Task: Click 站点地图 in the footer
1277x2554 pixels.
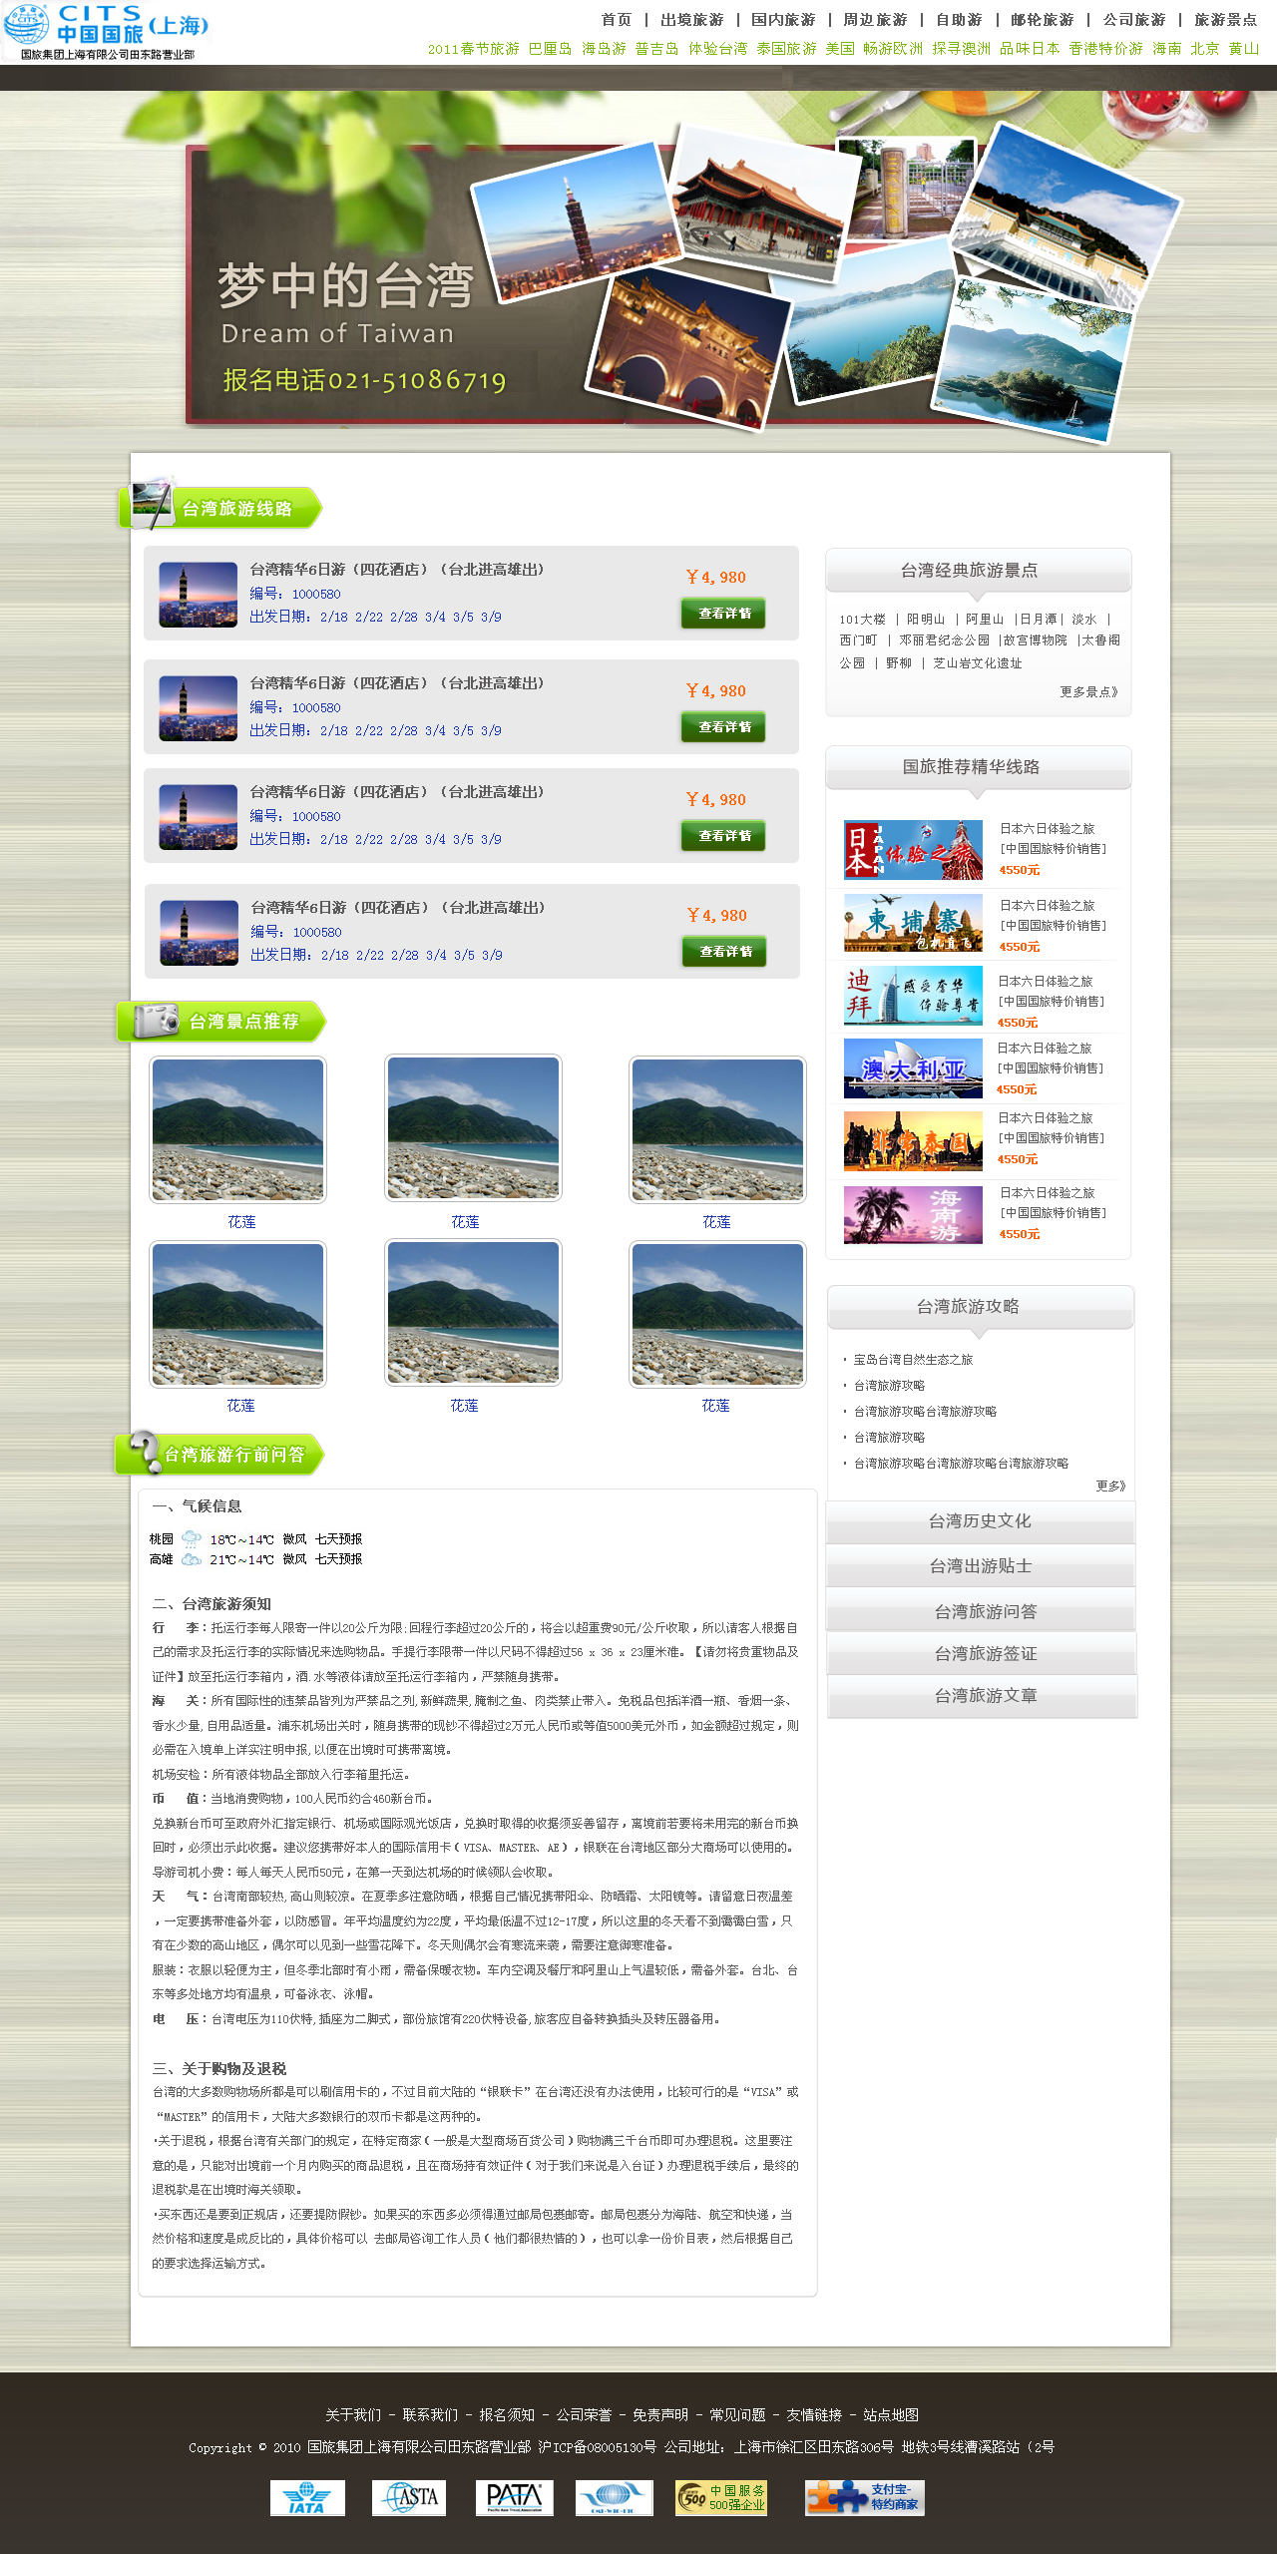Action: (x=891, y=2415)
